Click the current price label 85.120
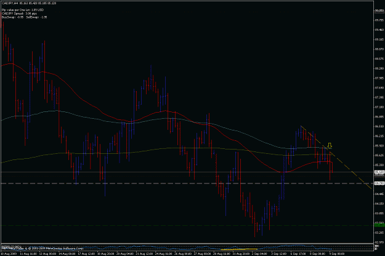 [379, 172]
